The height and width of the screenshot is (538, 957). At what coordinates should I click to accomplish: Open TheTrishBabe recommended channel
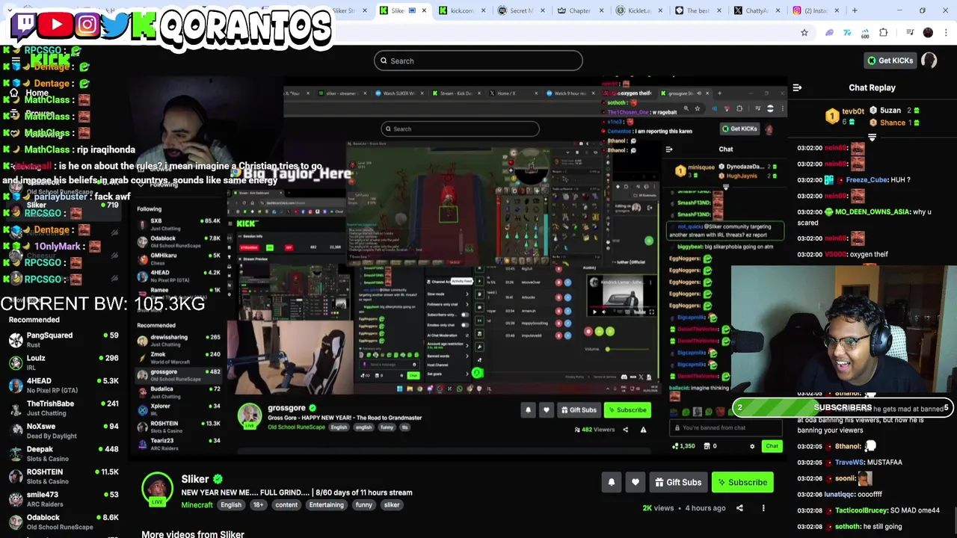click(63, 408)
